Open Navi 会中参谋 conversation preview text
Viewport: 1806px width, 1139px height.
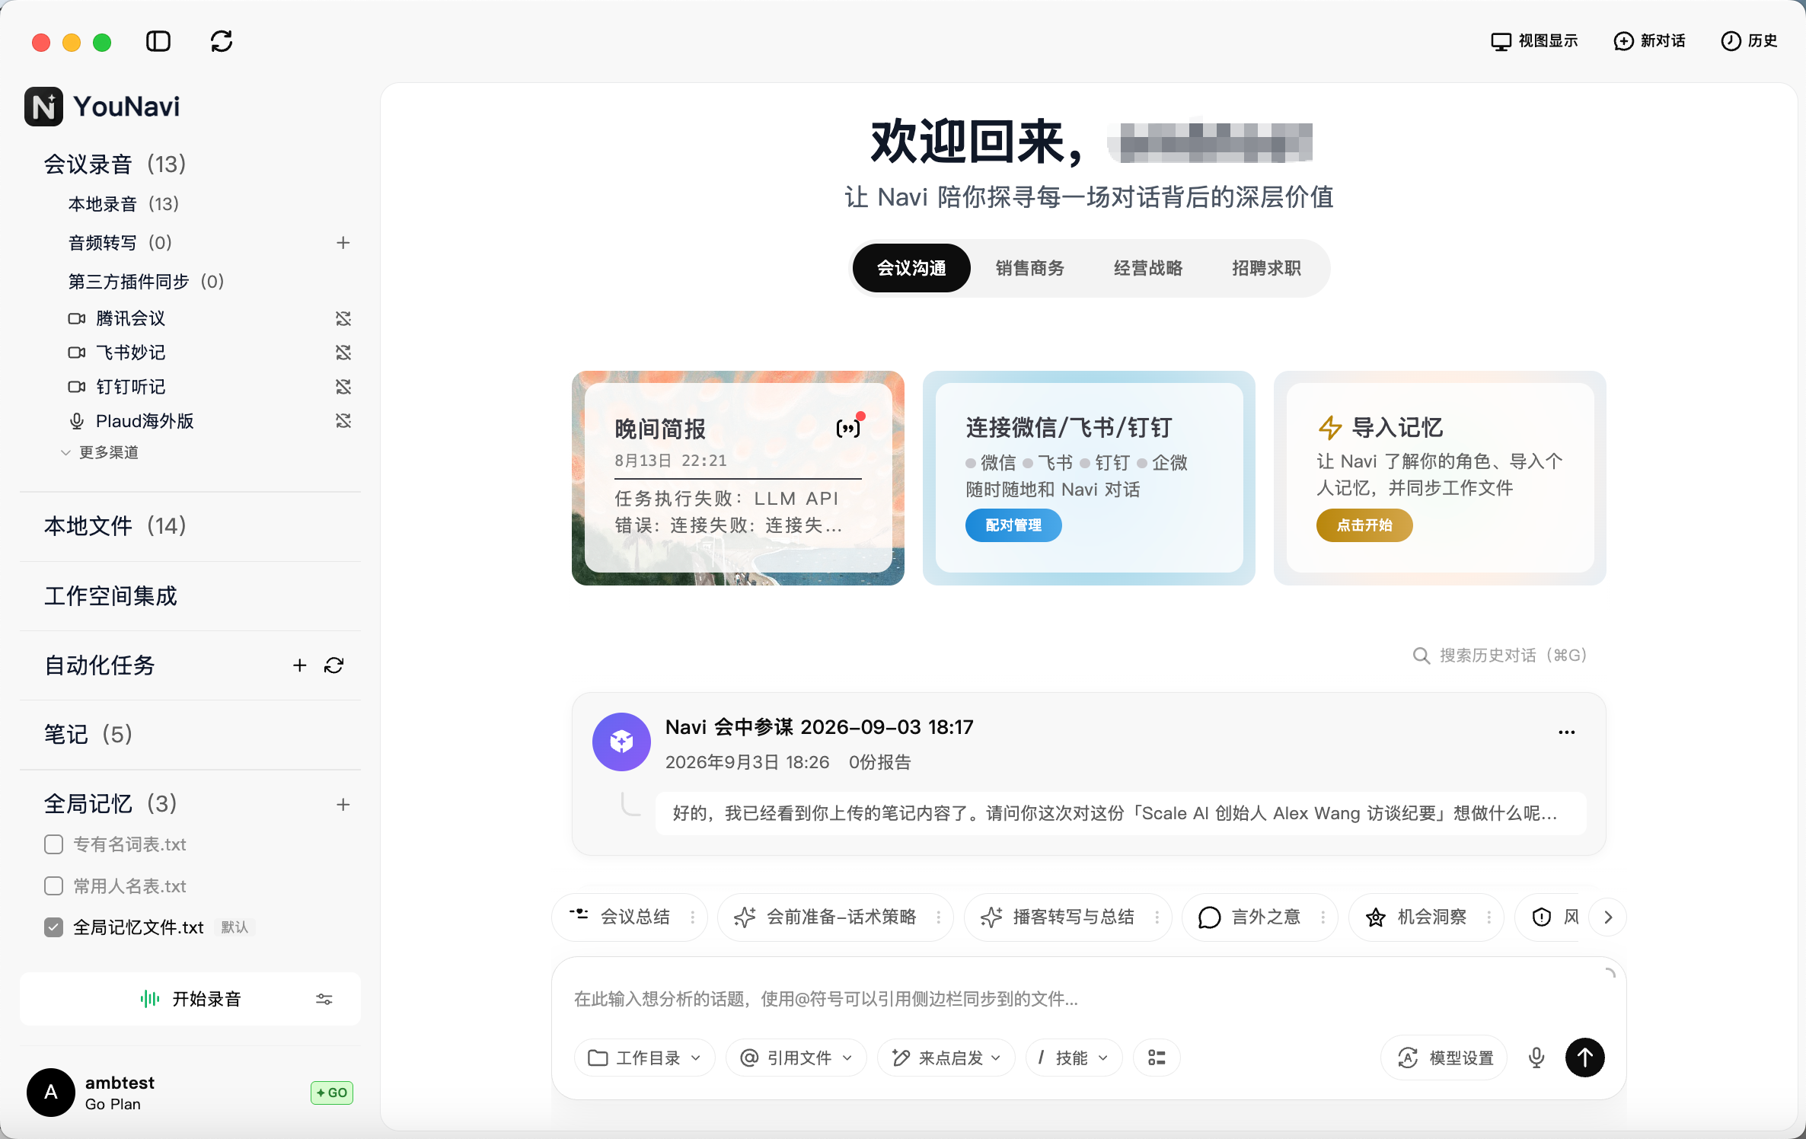(1120, 813)
